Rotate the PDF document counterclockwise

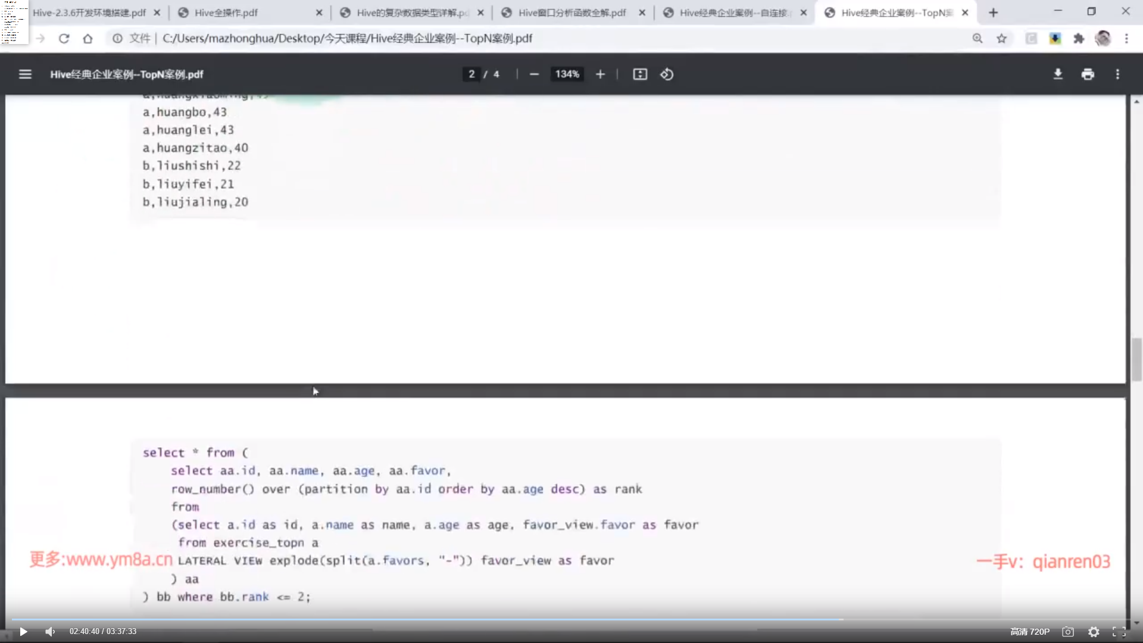coord(667,74)
